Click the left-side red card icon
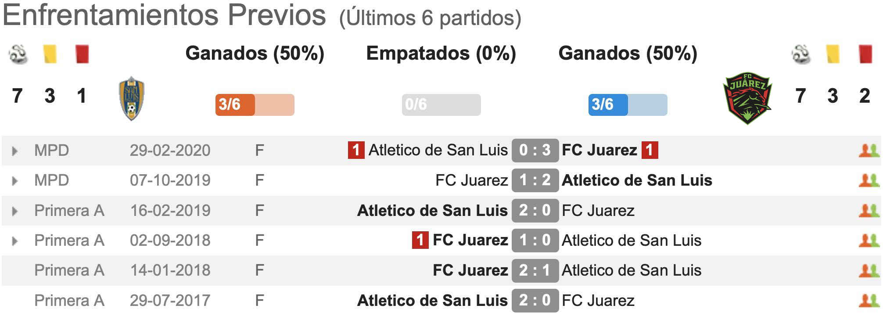883x316 pixels. (x=82, y=54)
